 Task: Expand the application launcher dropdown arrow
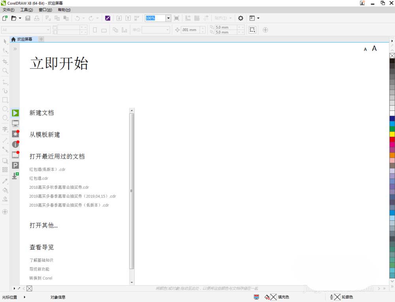click(x=258, y=18)
